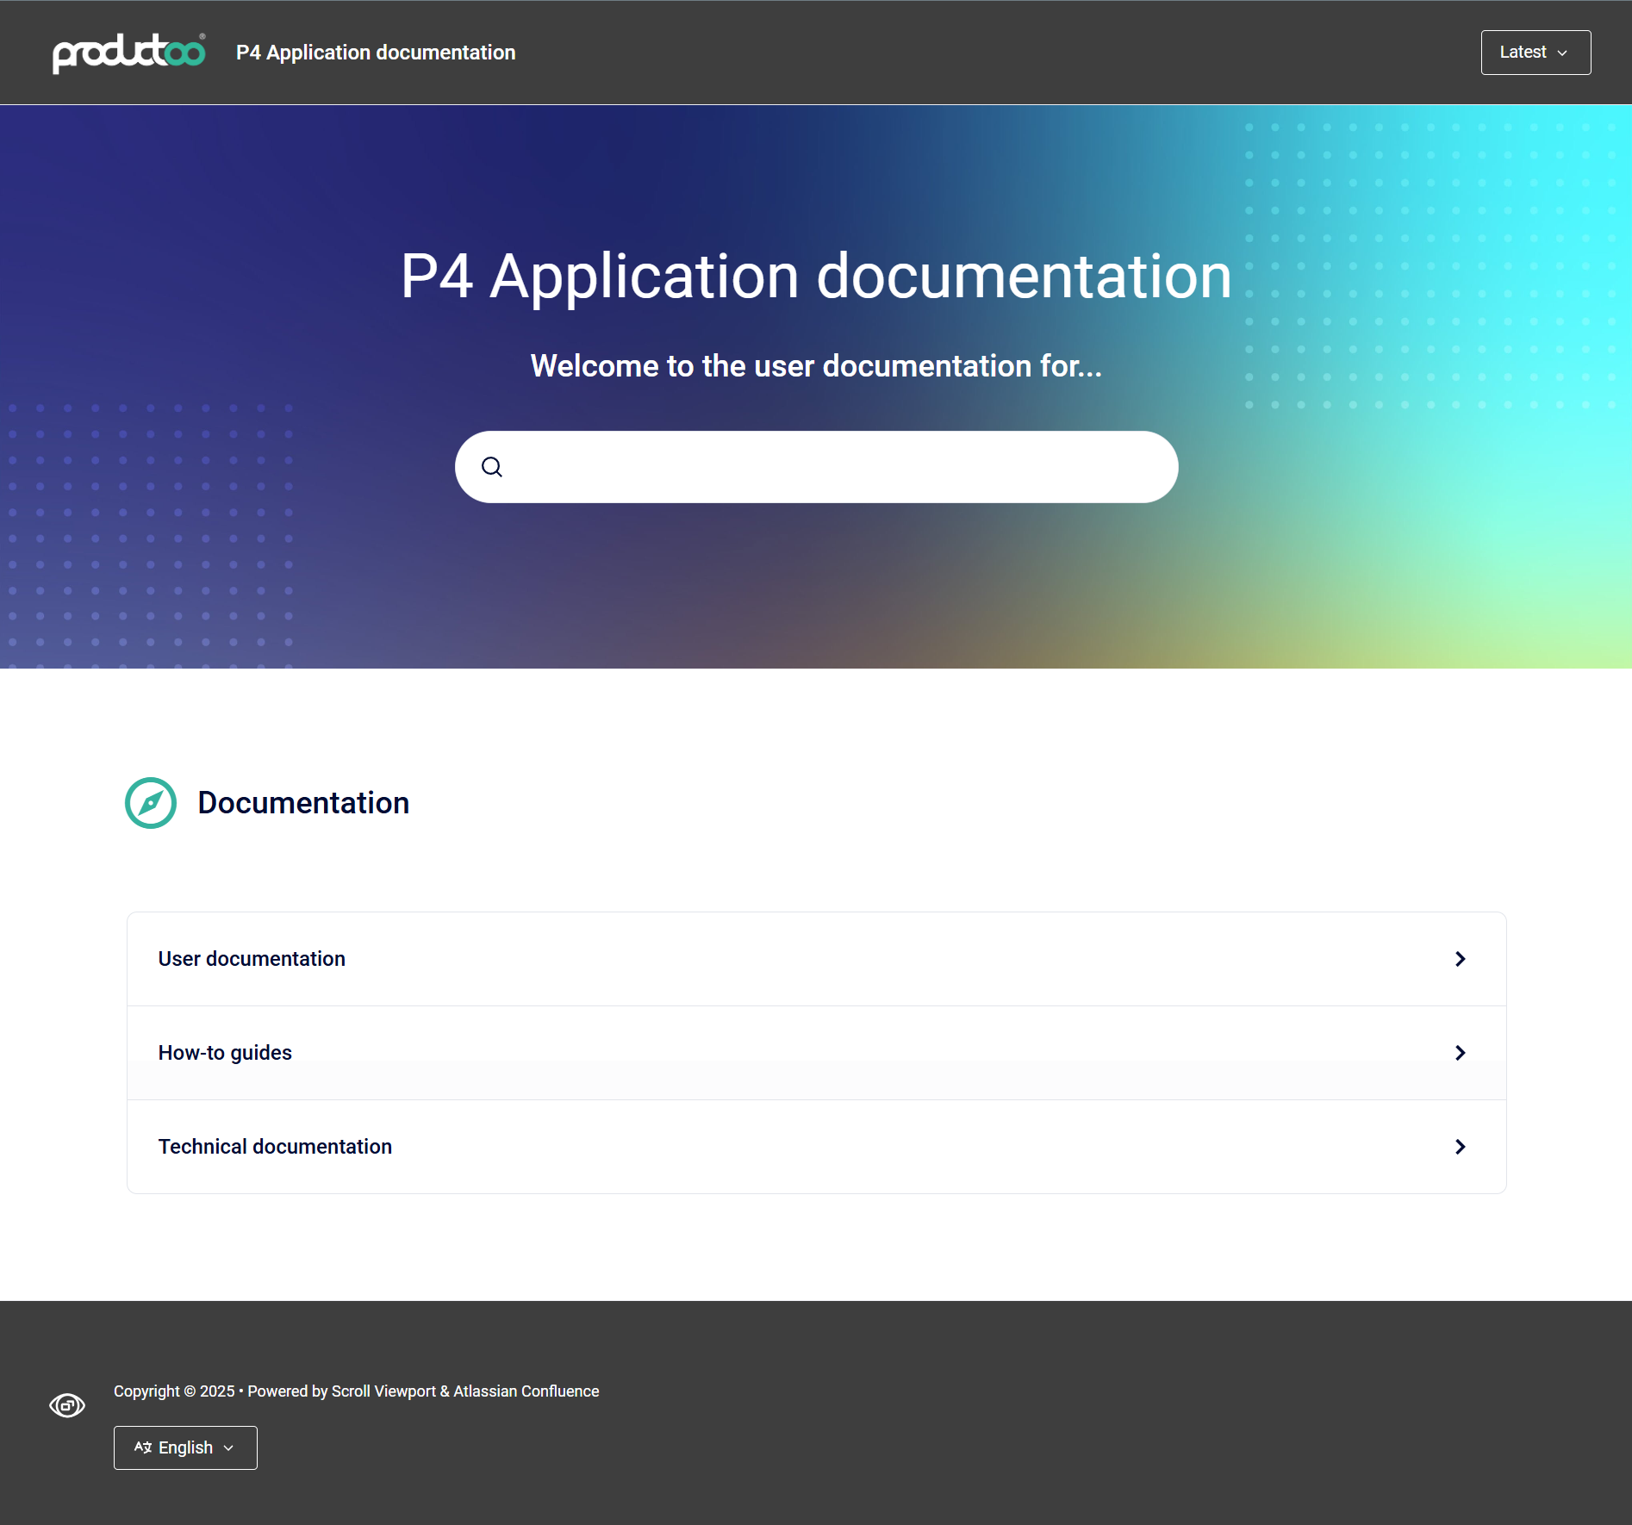The height and width of the screenshot is (1525, 1632).
Task: Click the arrow on the Technical documentation row
Action: tap(1460, 1147)
